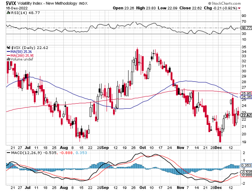Click the Nov label on MACD axis
This screenshot has width=252, height=191.
180,188
